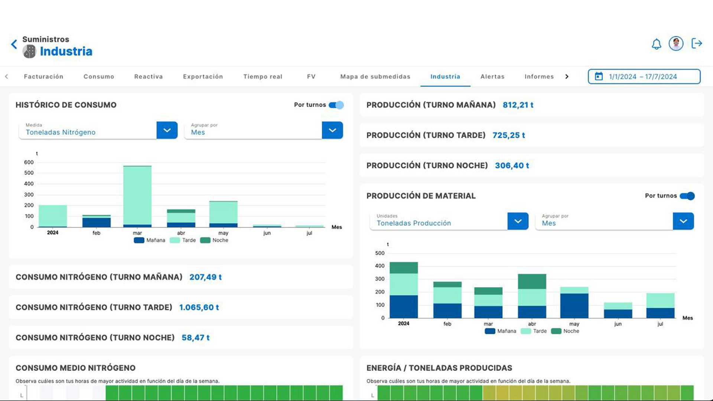
Task: Toggle Por turnos in Producción de Material
Action: coord(687,196)
